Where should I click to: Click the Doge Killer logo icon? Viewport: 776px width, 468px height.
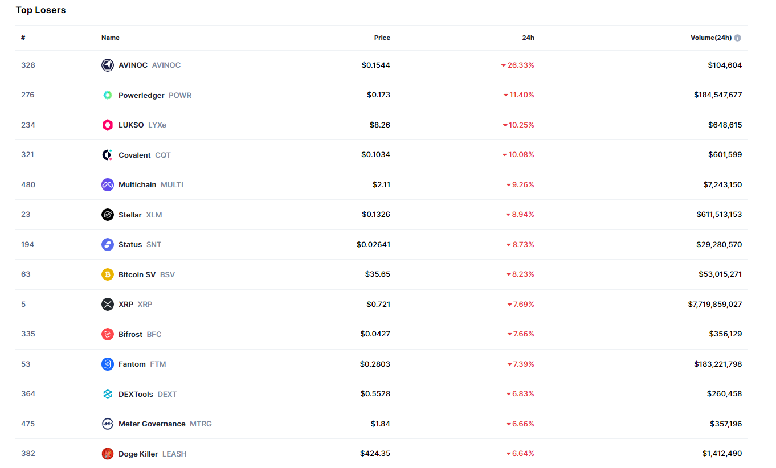click(108, 454)
